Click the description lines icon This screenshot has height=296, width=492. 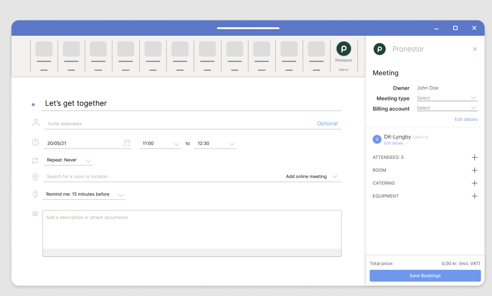pos(35,214)
